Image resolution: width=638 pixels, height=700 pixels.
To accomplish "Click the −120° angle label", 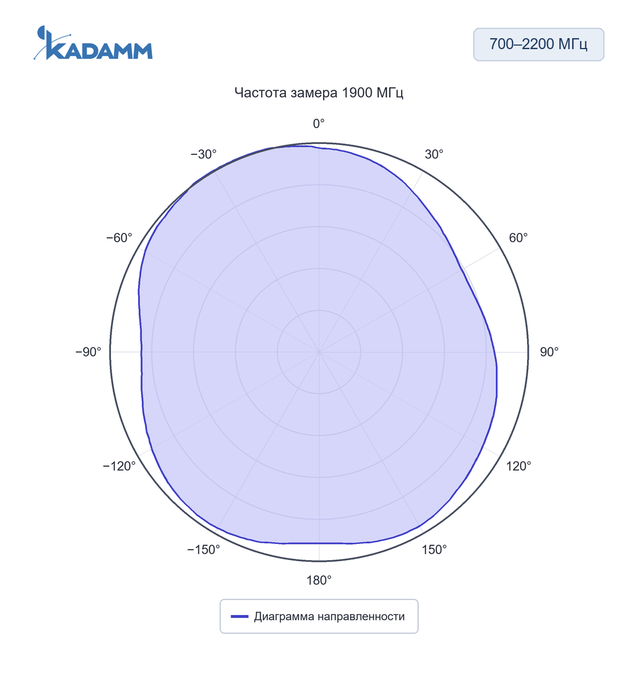I will coord(119,466).
